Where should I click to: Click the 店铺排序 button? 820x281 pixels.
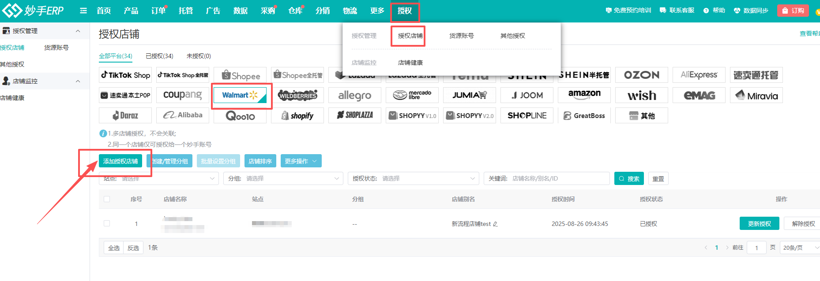tap(260, 161)
